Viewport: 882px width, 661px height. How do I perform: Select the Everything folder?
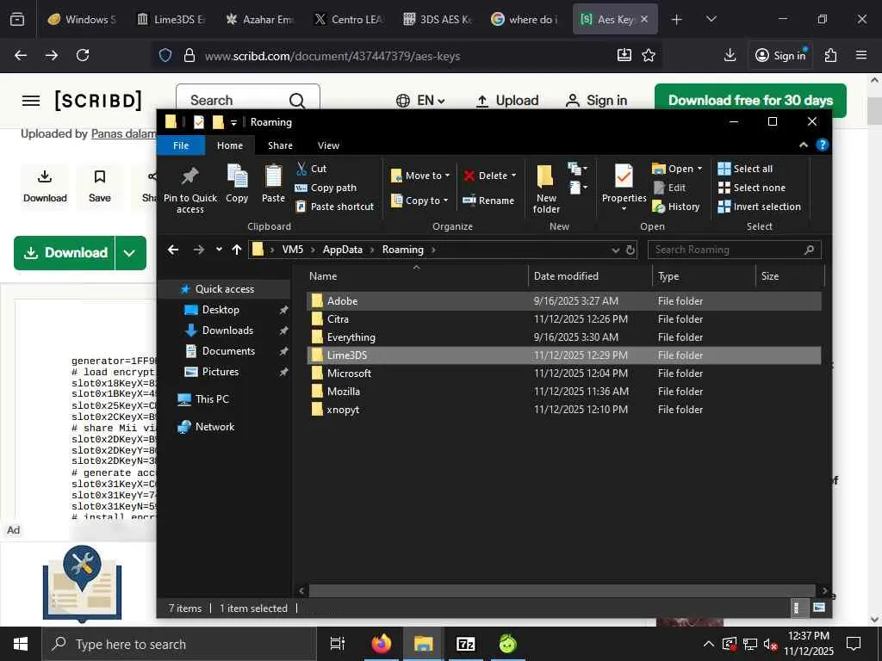click(x=563, y=337)
